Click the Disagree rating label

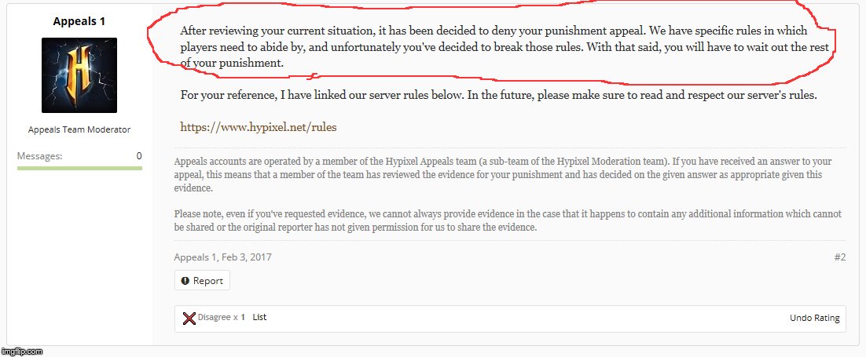[x=215, y=317]
